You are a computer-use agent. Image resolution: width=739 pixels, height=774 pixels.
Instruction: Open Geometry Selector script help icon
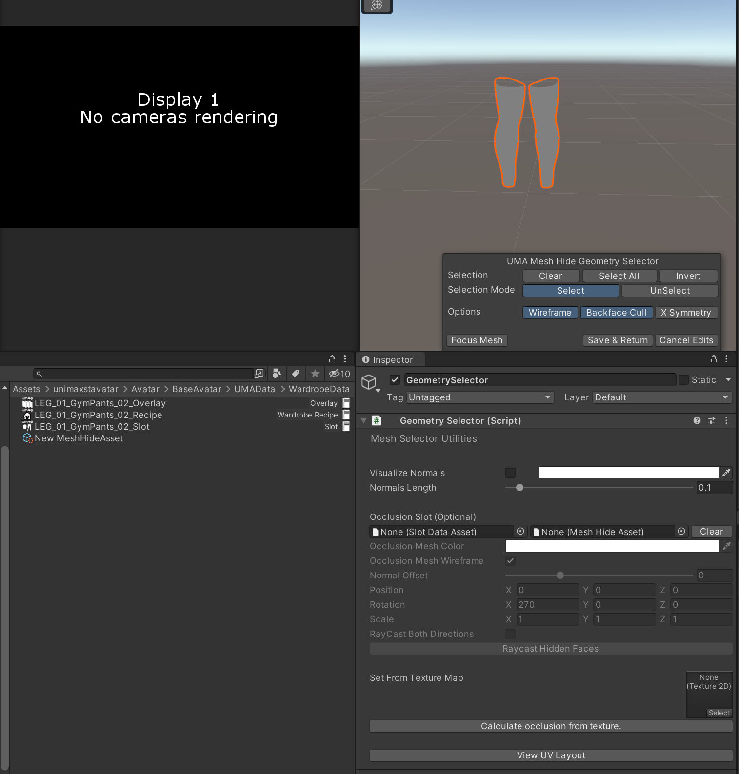(697, 420)
